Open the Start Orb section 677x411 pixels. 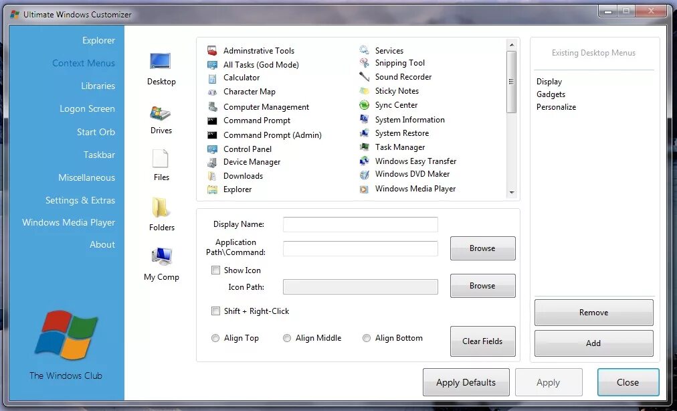(96, 132)
